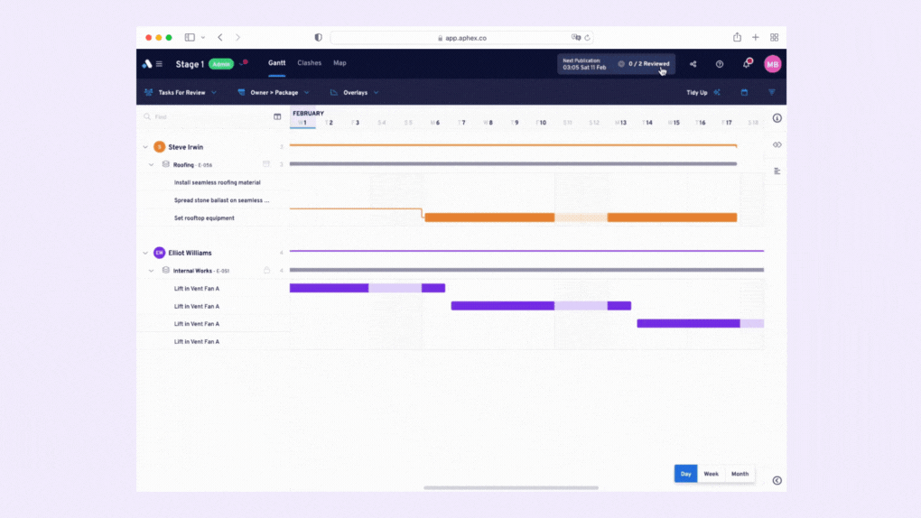Open the help question mark icon
Screen dimensions: 921x518
[x=720, y=64]
